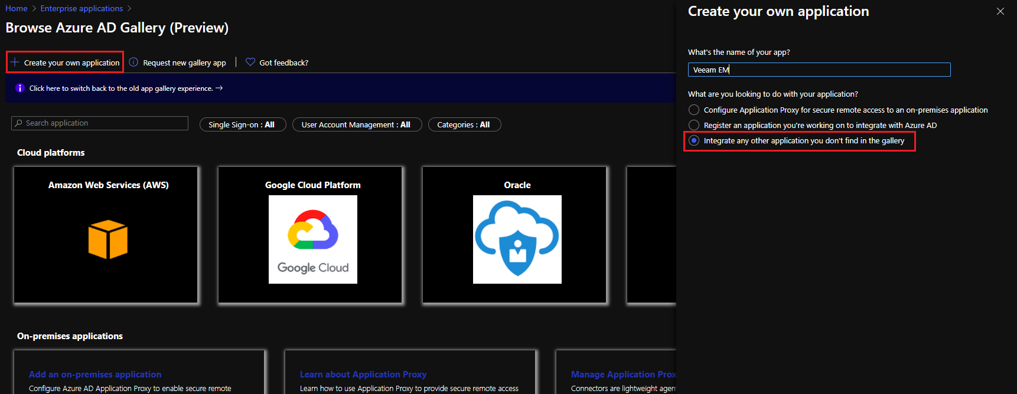Click the arrow after the old app gallery message
Viewport: 1017px width, 394px height.
(219, 88)
